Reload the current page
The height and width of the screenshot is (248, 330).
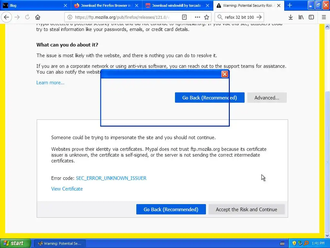pos(27,17)
